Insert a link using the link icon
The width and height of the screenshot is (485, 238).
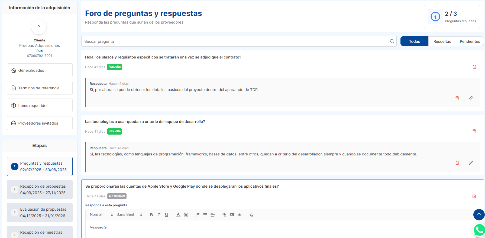coord(224,215)
